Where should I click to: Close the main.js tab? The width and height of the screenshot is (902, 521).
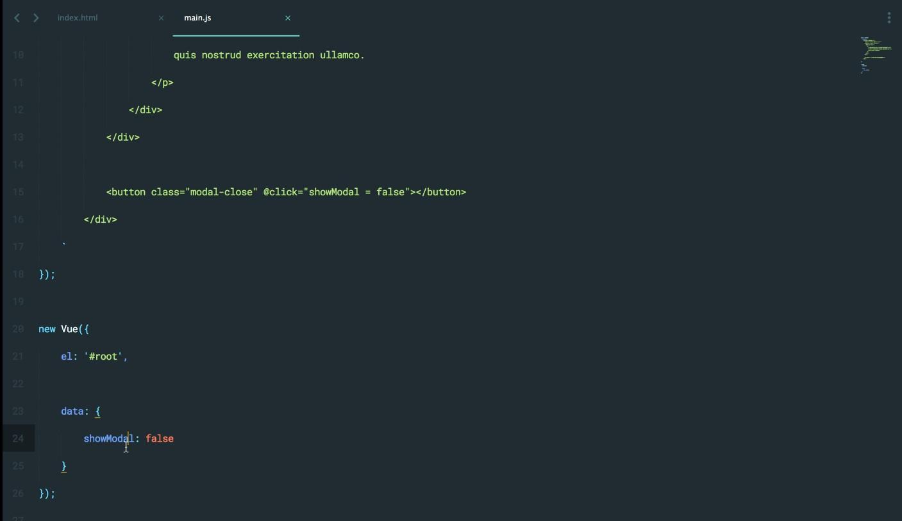point(288,18)
